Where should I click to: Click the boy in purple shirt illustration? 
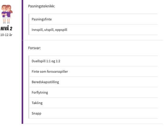pos(4,14)
